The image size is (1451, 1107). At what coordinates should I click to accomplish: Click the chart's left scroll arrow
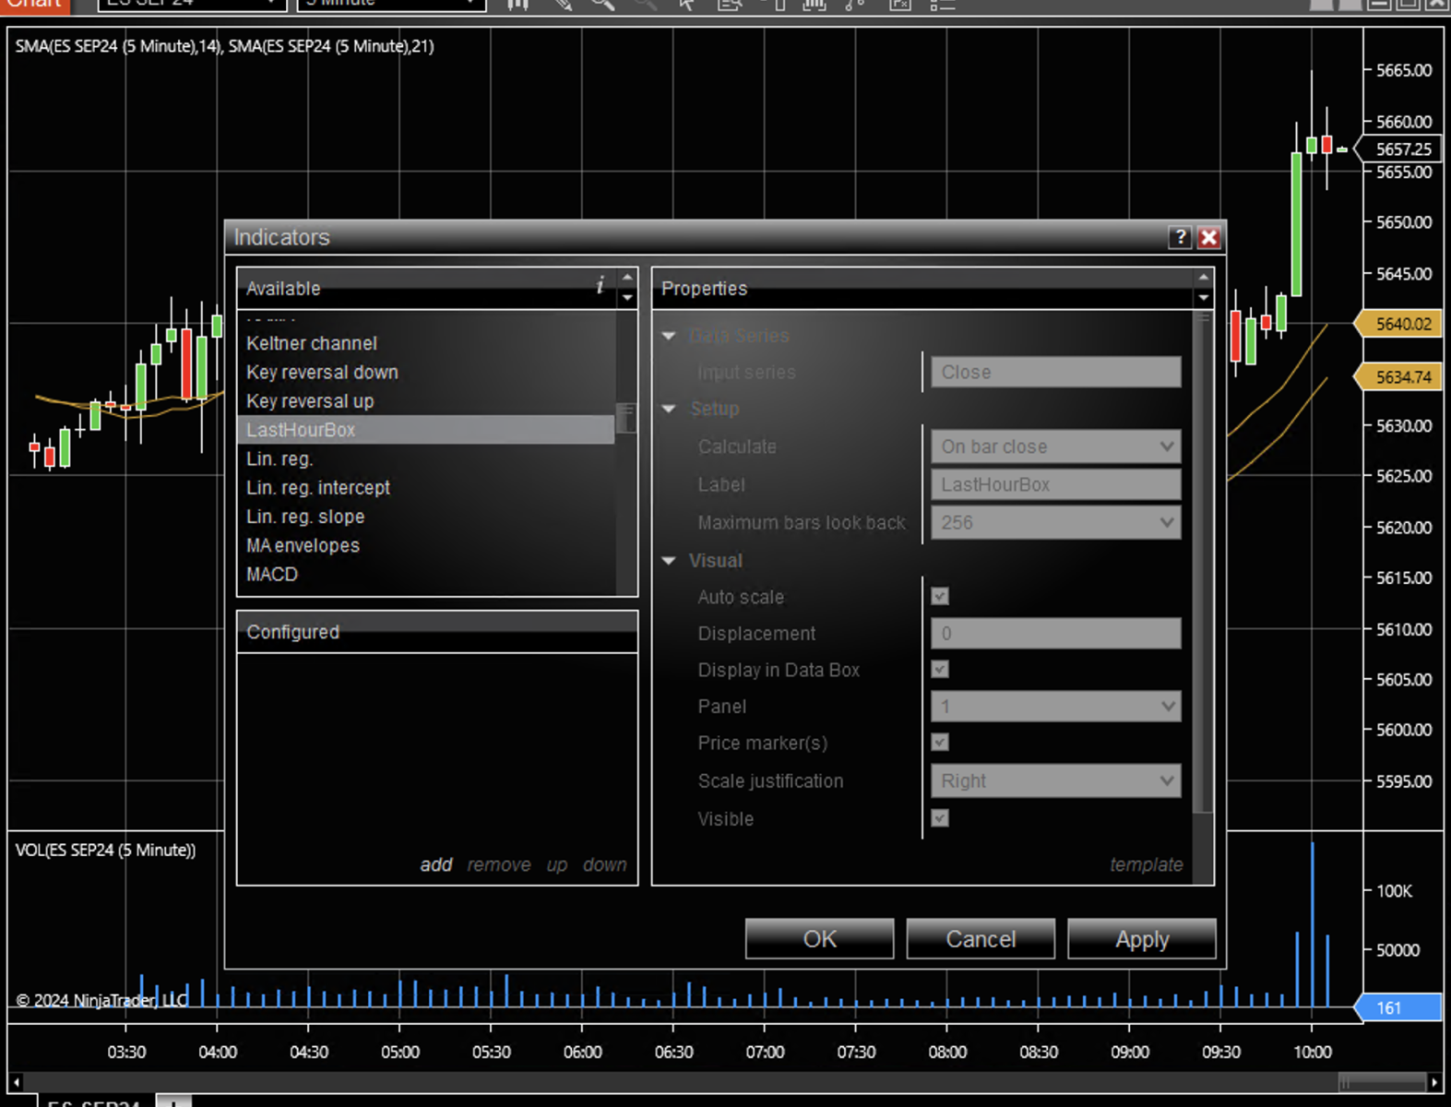[x=16, y=1081]
